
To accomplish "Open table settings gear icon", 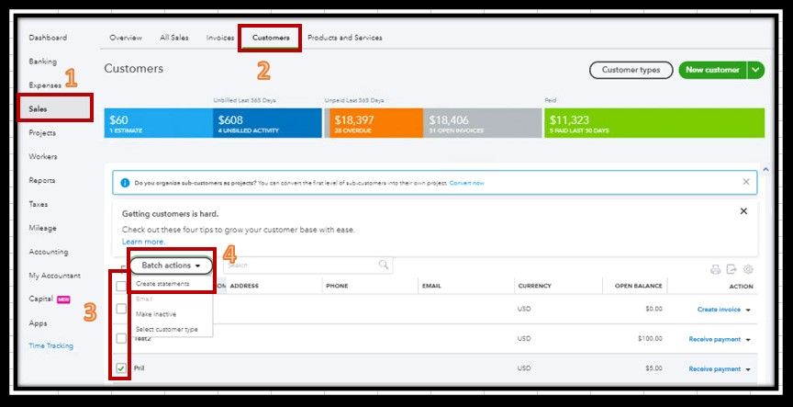I will coord(749,269).
